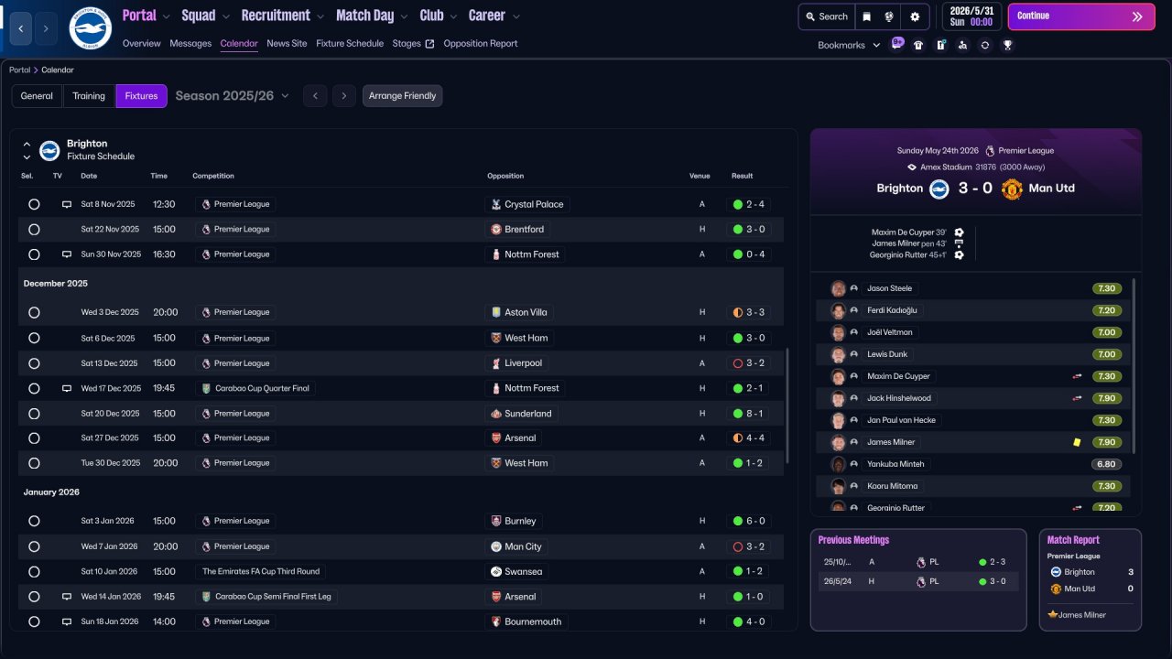
Task: Switch to the General tab
Action: point(37,96)
